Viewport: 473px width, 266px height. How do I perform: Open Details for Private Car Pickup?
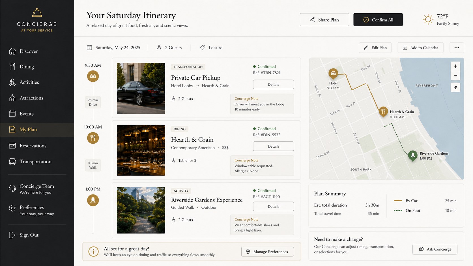pyautogui.click(x=273, y=85)
